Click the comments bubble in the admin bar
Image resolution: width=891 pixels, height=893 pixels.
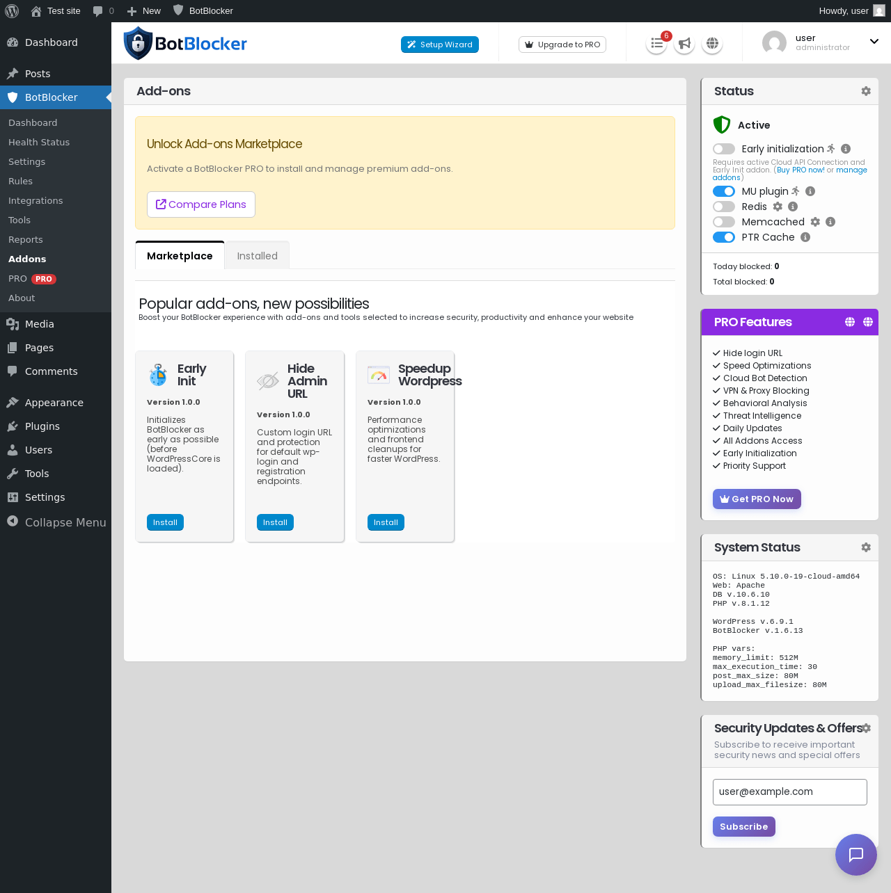pyautogui.click(x=104, y=11)
